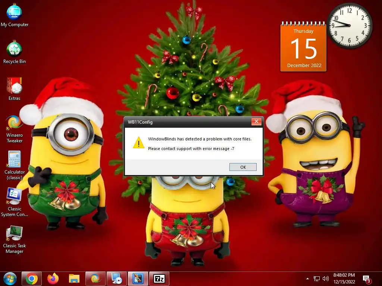
Task: Select the Classic System Configuration shortcut
Action: [15, 203]
